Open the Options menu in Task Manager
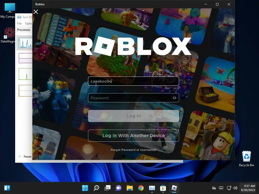Viewport: 259px width, 194px height. pos(29,23)
